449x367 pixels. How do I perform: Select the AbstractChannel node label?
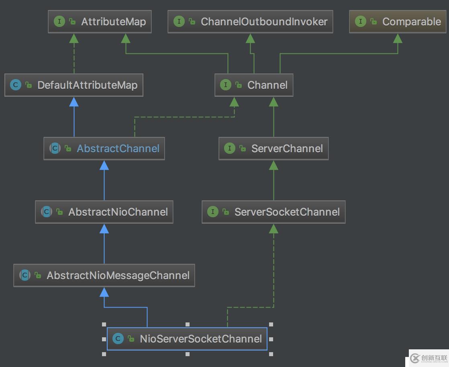[118, 149]
